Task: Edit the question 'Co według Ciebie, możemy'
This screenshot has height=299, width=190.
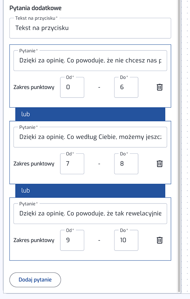Action: point(90,137)
